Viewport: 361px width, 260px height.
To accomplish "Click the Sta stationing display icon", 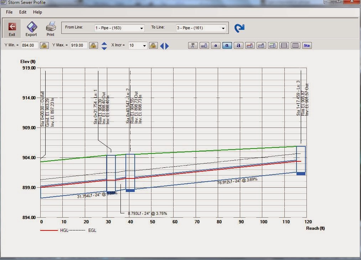I will tap(307, 45).
